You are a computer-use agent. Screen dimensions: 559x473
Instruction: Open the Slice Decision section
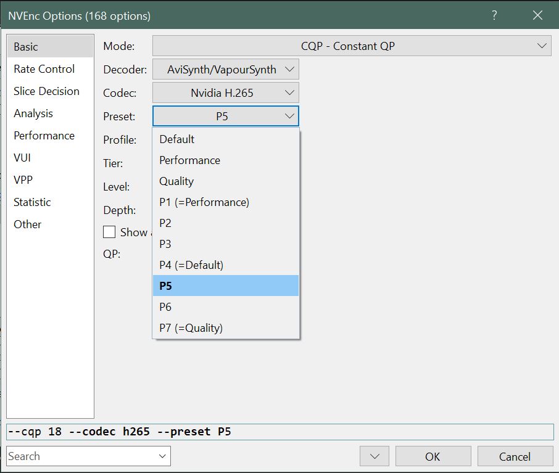(50, 91)
